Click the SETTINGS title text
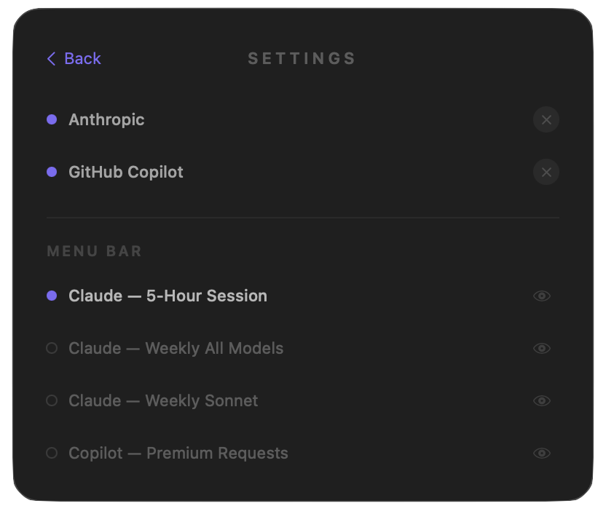The height and width of the screenshot is (514, 606). point(302,58)
